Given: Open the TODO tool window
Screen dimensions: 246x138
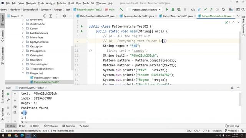Looking at the screenshot, I should click(35, 126).
